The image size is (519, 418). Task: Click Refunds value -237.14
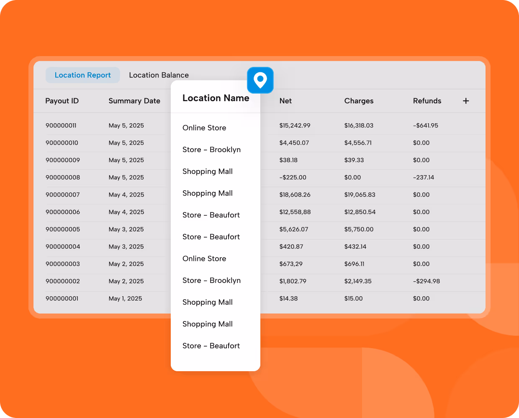click(423, 177)
